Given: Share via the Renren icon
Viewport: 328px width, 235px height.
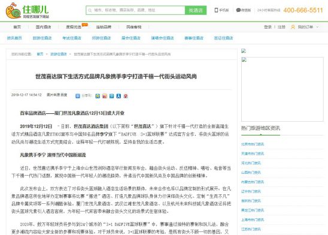Looking at the screenshot, I should [119, 96].
